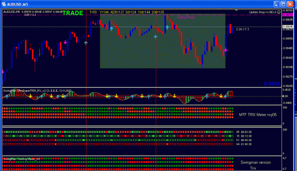Image resolution: width=297 pixels, height=171 pixels.
Task: Click the MTF TRIX Meter roy05 label
Action: coord(258,115)
